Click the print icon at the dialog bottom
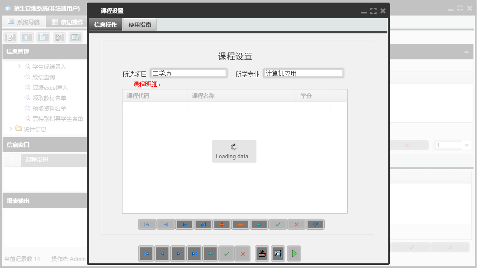 [262, 253]
